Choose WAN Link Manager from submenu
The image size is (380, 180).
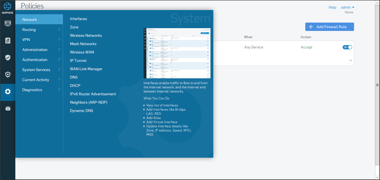[x=86, y=69]
